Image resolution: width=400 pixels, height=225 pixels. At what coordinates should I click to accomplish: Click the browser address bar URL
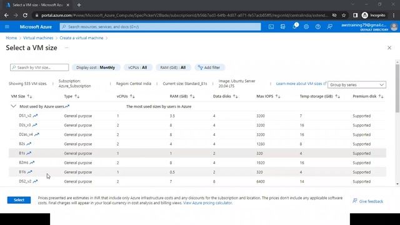click(x=184, y=15)
